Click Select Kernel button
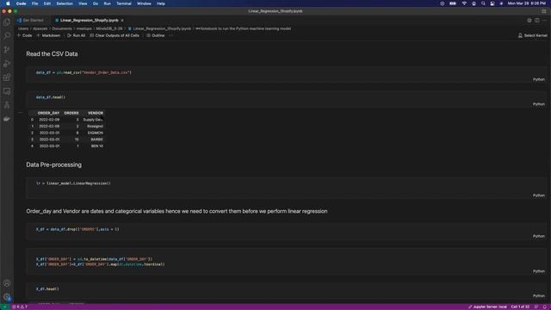Image resolution: width=551 pixels, height=310 pixels. tap(532, 35)
